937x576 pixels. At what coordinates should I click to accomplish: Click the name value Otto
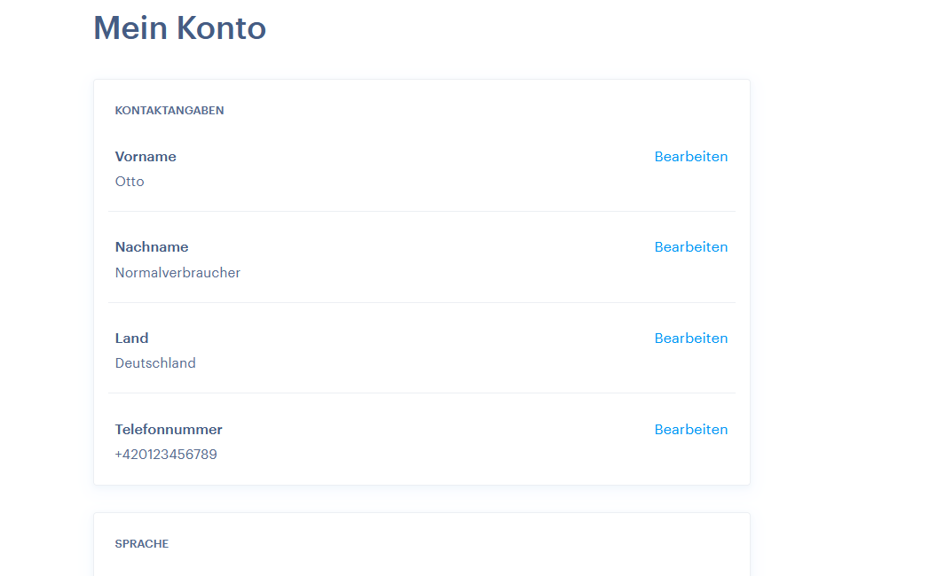130,181
